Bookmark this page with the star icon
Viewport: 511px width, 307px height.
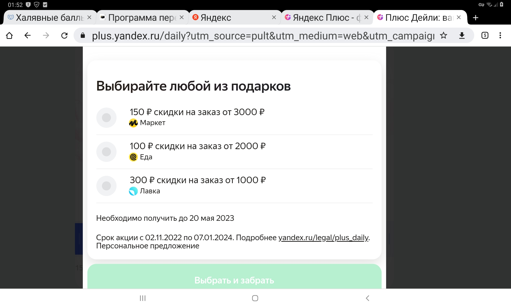pyautogui.click(x=444, y=35)
